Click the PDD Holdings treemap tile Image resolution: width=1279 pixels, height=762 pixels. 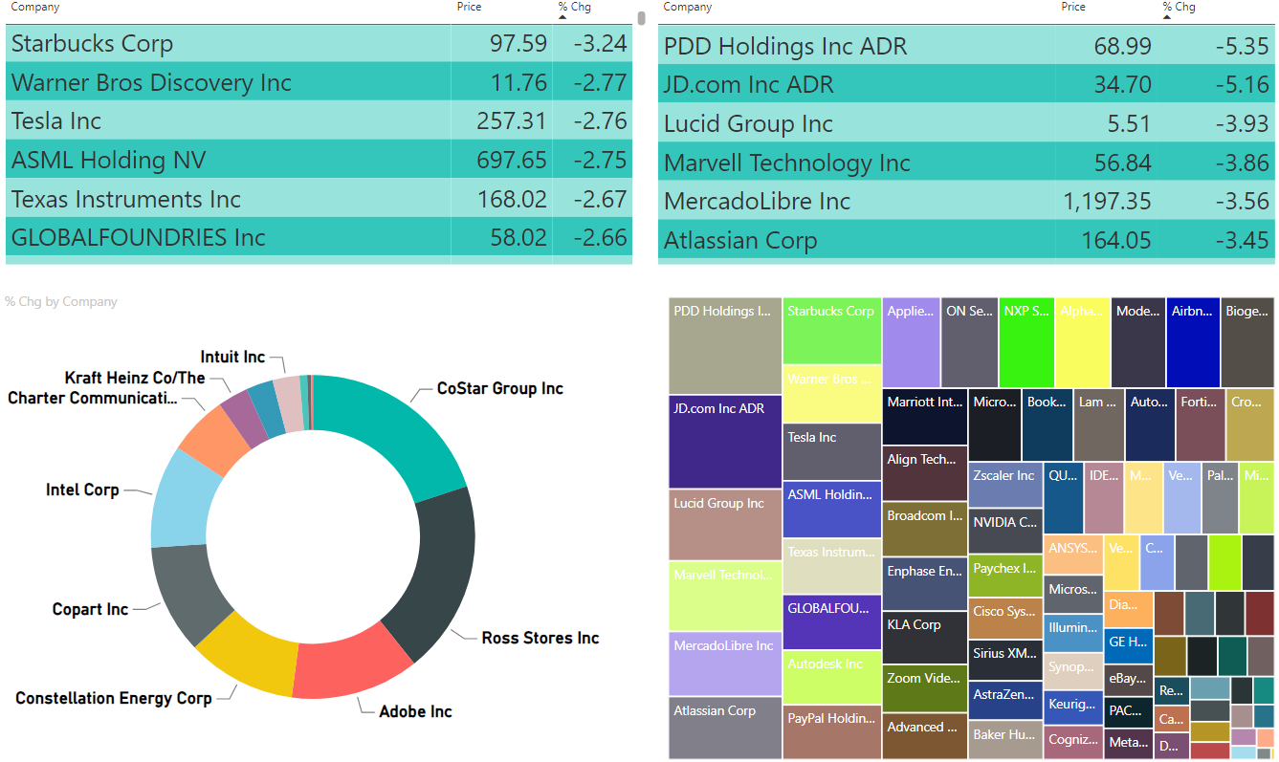coord(724,345)
